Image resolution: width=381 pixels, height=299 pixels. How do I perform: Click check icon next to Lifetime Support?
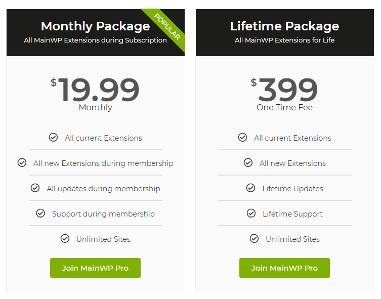point(251,213)
